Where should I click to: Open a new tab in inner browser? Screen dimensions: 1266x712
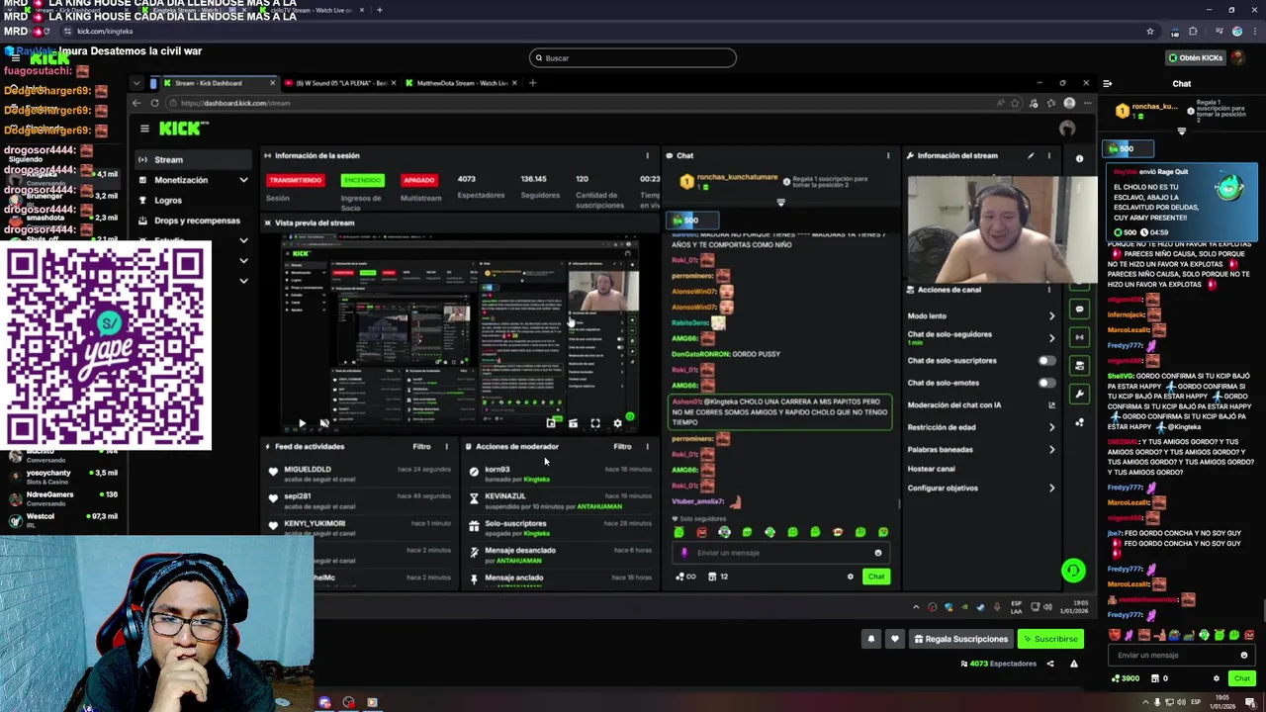(x=532, y=83)
